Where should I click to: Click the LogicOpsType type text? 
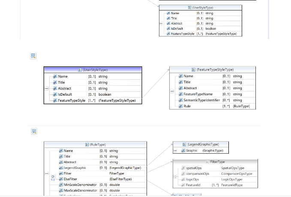[x=231, y=179]
